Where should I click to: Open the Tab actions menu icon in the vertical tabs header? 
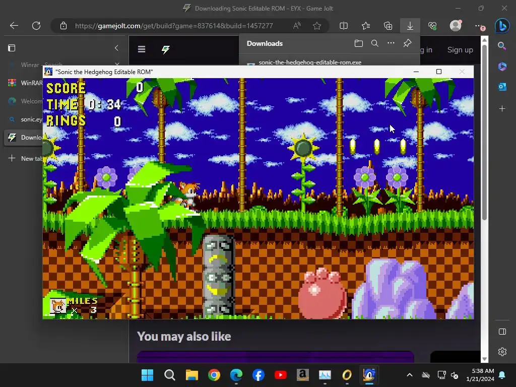pos(12,48)
